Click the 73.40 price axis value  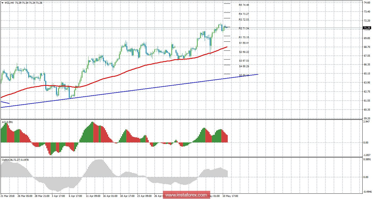pyautogui.click(x=367, y=11)
